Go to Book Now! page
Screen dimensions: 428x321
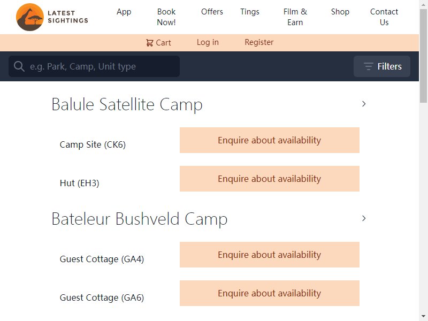[166, 17]
